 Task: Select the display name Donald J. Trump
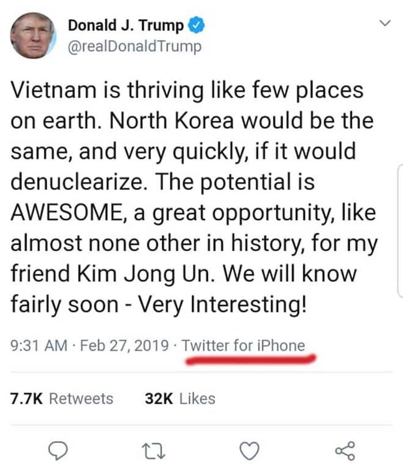tap(126, 25)
